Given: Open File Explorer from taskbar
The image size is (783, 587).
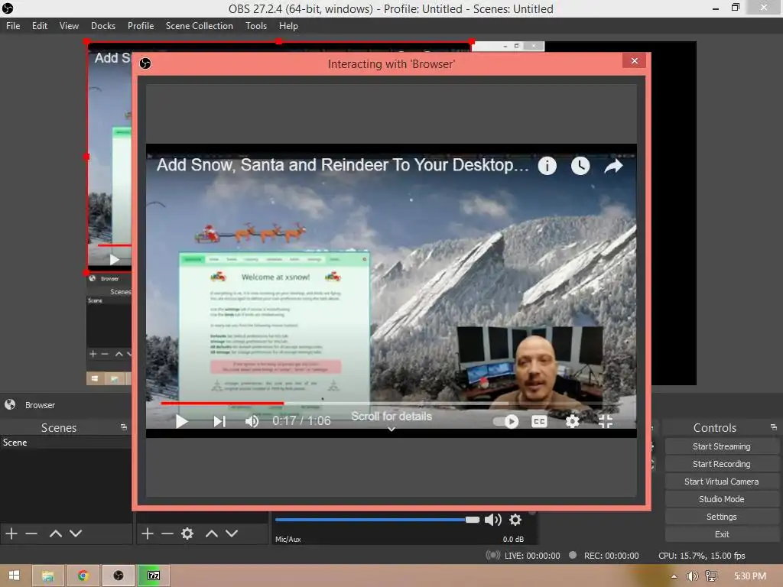Looking at the screenshot, I should [48, 576].
